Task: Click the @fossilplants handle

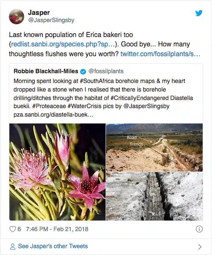Action: [106, 71]
